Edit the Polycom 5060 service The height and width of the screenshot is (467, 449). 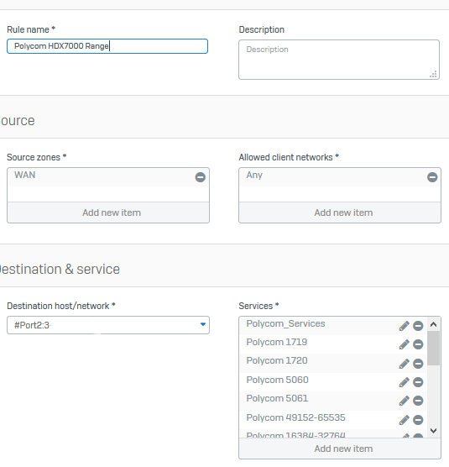pos(404,382)
